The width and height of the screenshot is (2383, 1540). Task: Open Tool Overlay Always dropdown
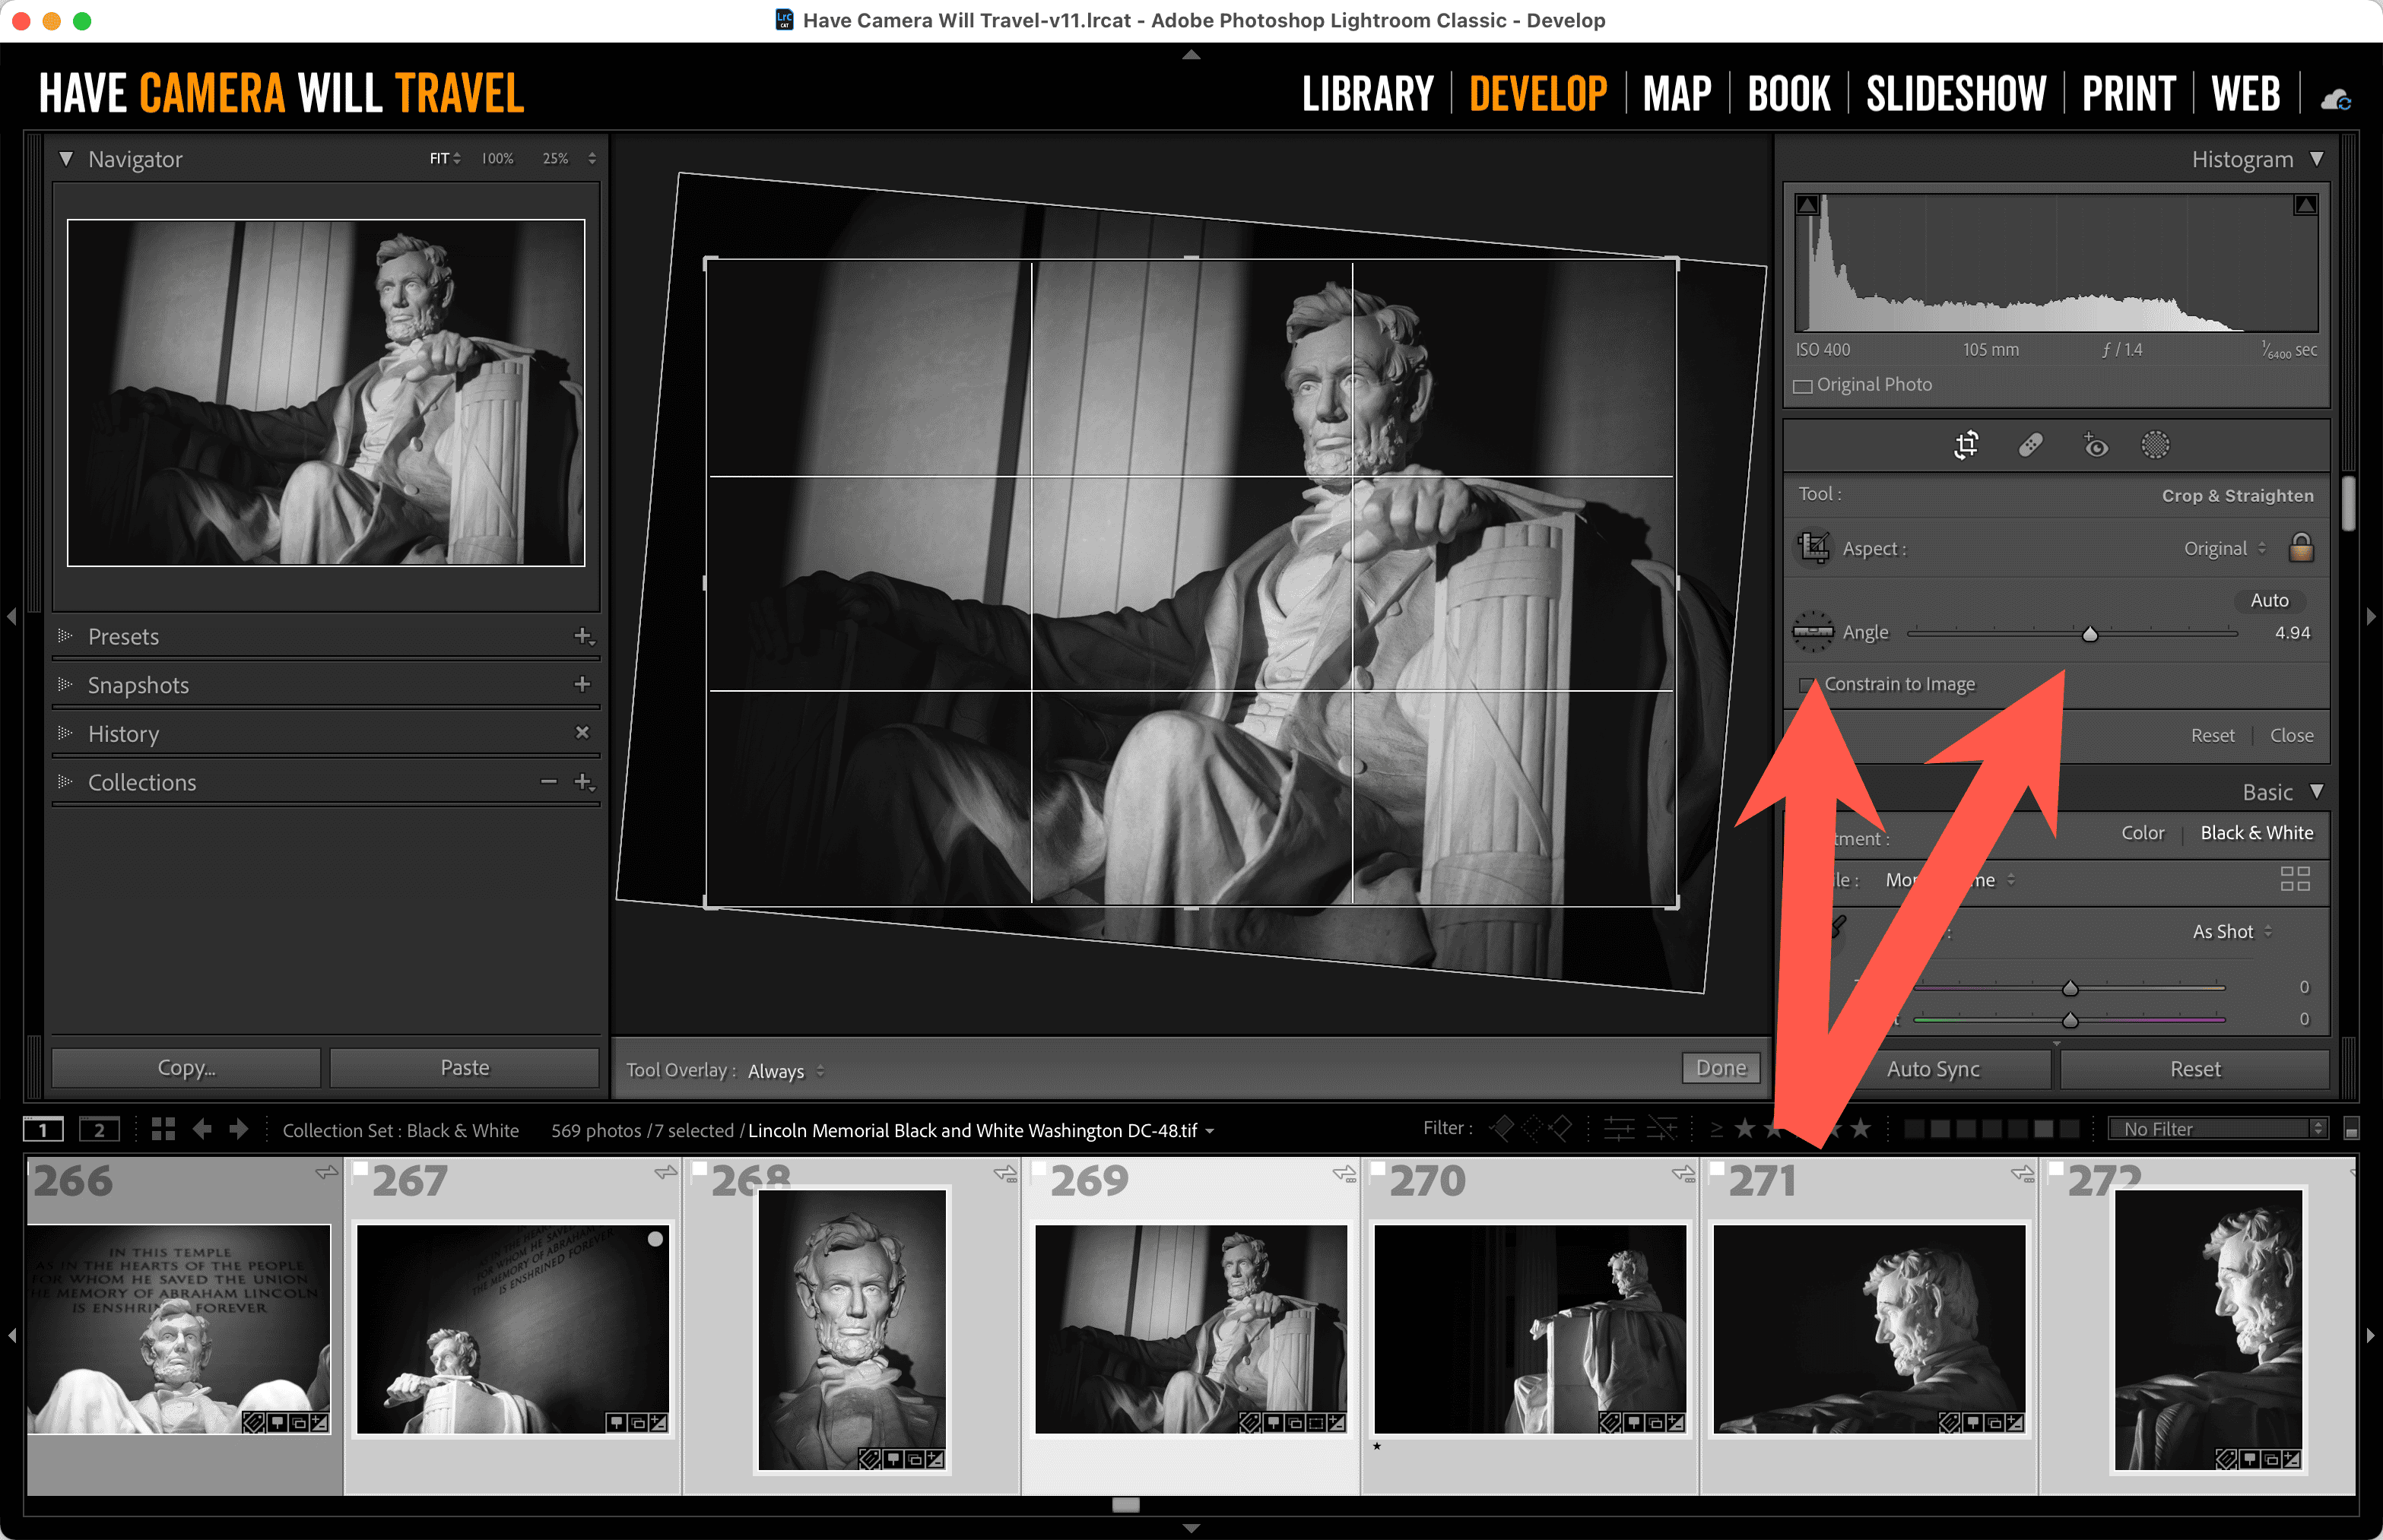[786, 1070]
